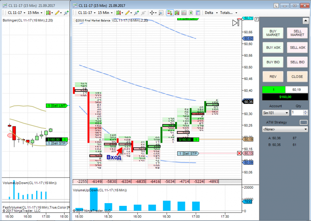Screen dimensions: 311x221
Task: Click the SELL BID button
Action: pos(297,62)
